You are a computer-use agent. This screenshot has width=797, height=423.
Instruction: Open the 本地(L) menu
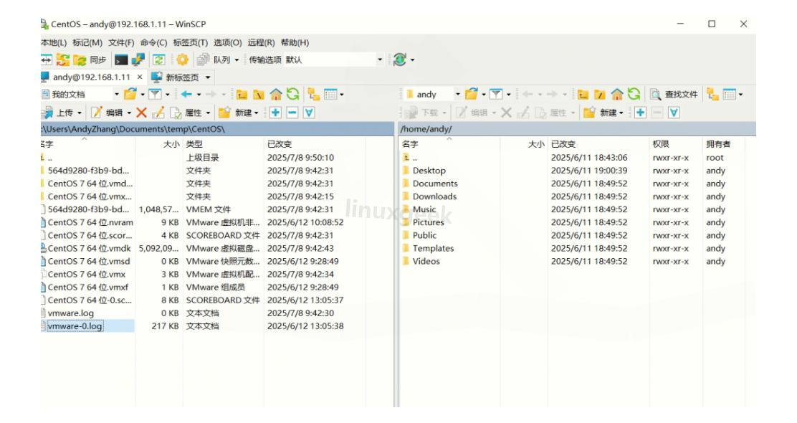point(54,43)
